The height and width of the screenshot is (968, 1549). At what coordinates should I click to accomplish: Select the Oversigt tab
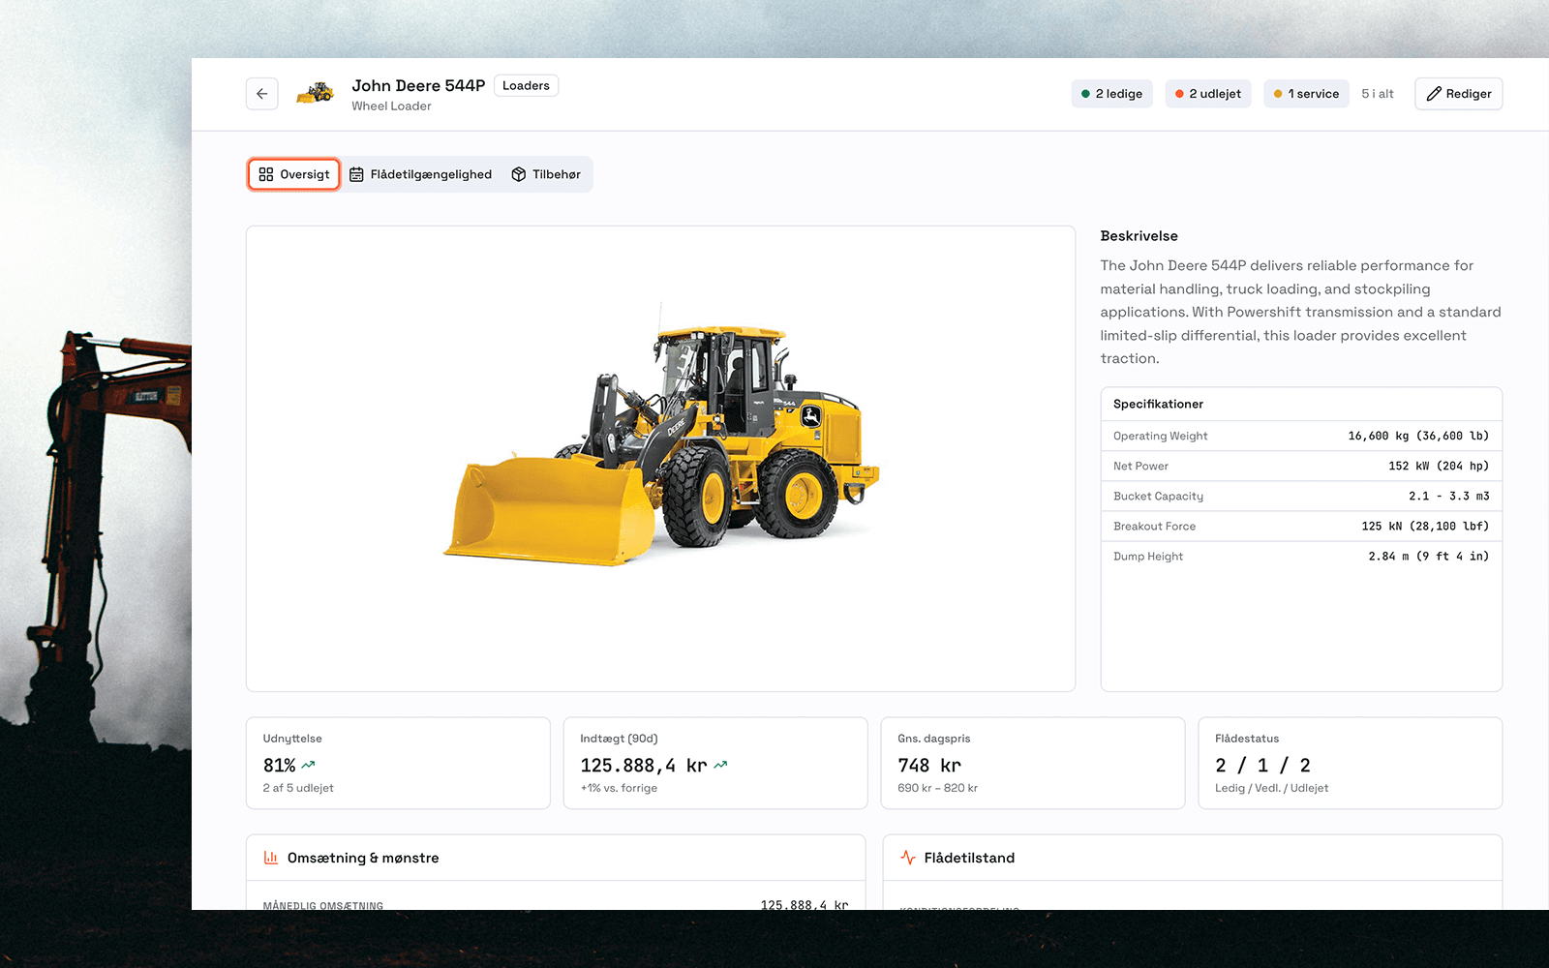point(294,174)
